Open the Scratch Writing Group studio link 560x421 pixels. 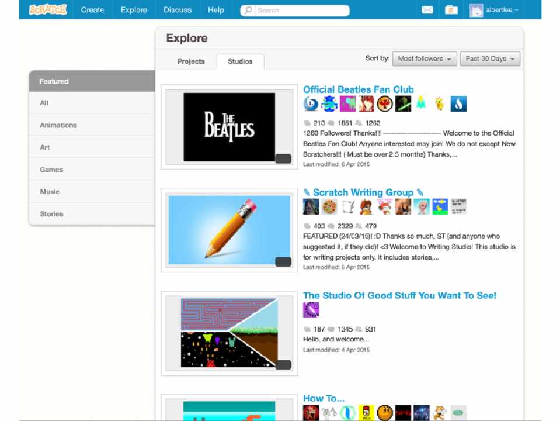tap(363, 192)
